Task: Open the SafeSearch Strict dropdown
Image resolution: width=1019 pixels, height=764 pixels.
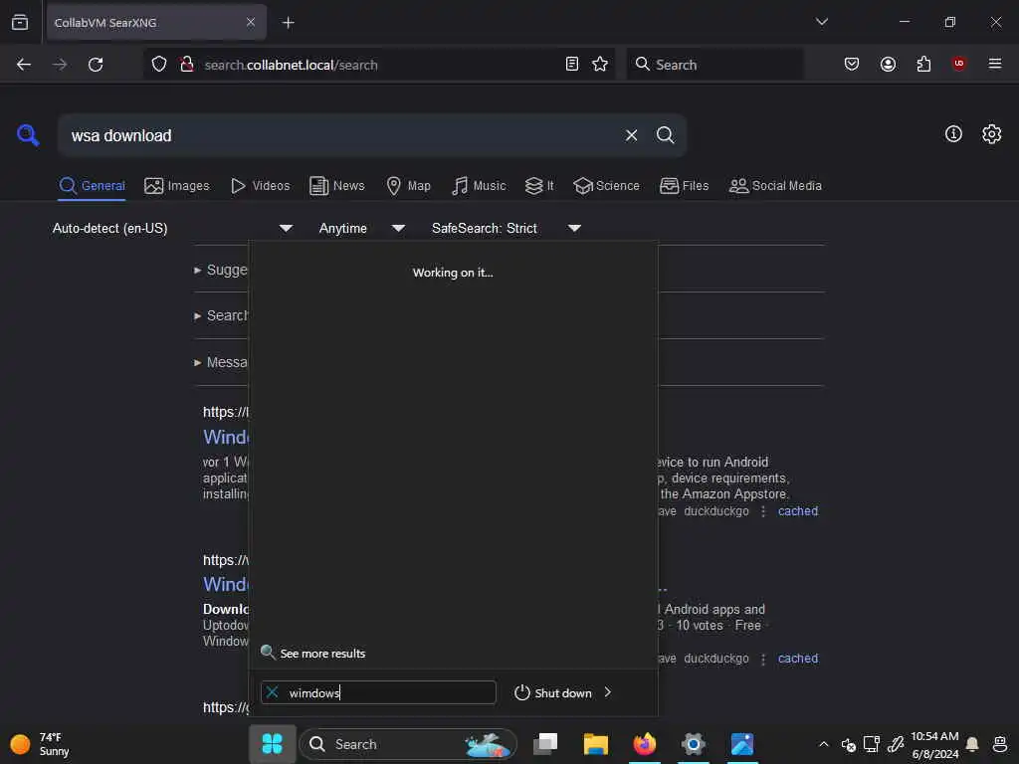Action: pyautogui.click(x=506, y=228)
